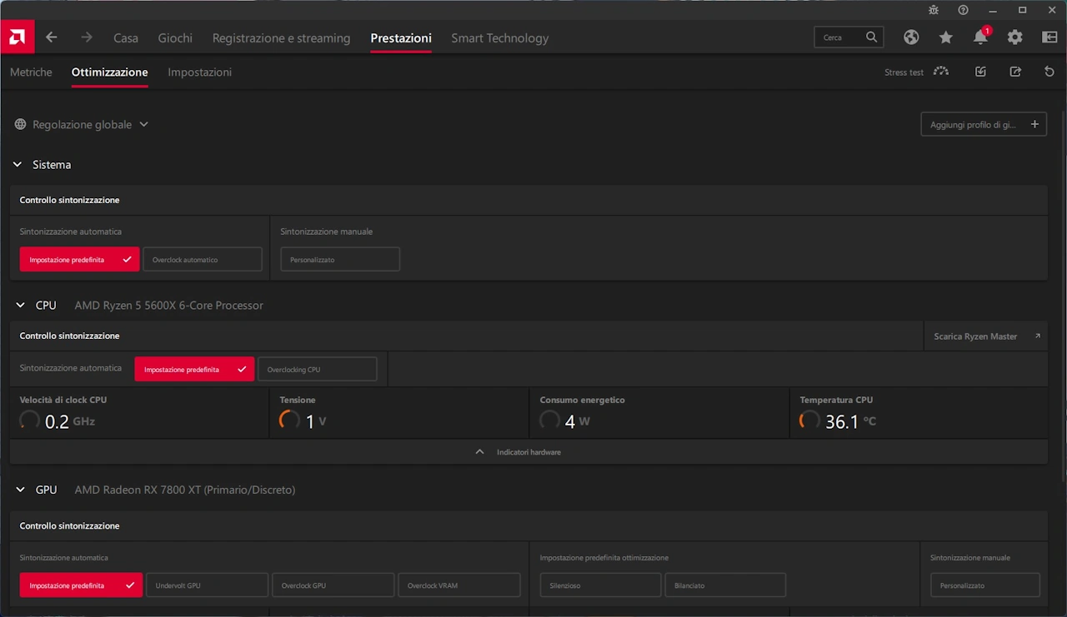The image size is (1067, 617).
Task: Click Stress test label
Action: click(904, 72)
